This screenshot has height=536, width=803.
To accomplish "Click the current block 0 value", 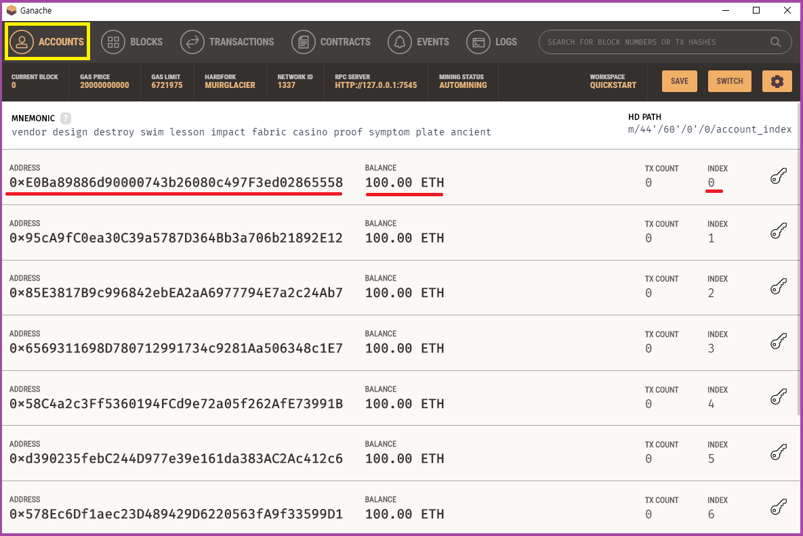I will click(x=14, y=85).
